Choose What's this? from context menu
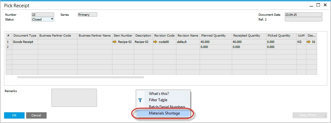This screenshot has width=331, height=123. (159, 94)
